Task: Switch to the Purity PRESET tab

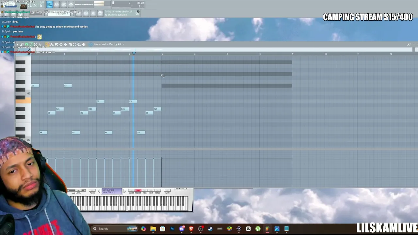Action: tap(138, 191)
